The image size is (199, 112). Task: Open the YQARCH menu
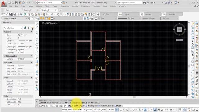tap(122, 6)
